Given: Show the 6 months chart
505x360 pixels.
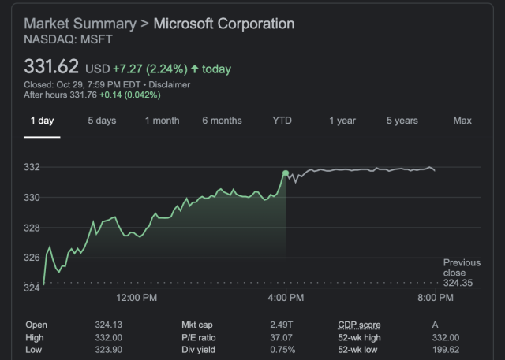Looking at the screenshot, I should pos(222,121).
